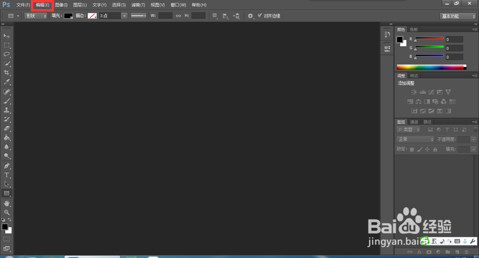
Task: Switch to the 色板 tab
Action: (x=414, y=30)
